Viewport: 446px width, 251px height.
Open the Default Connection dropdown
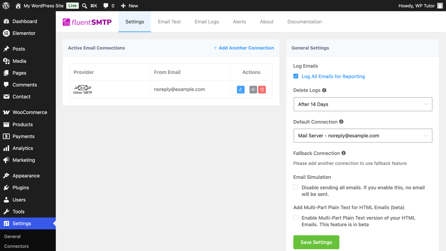click(363, 136)
